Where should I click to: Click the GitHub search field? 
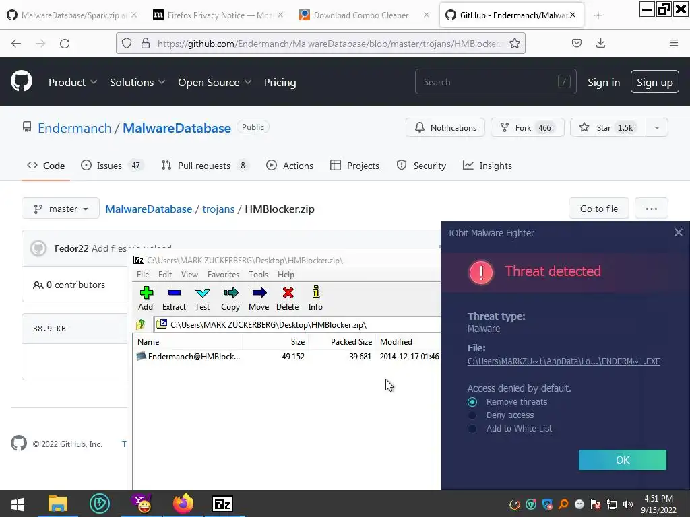click(x=495, y=81)
